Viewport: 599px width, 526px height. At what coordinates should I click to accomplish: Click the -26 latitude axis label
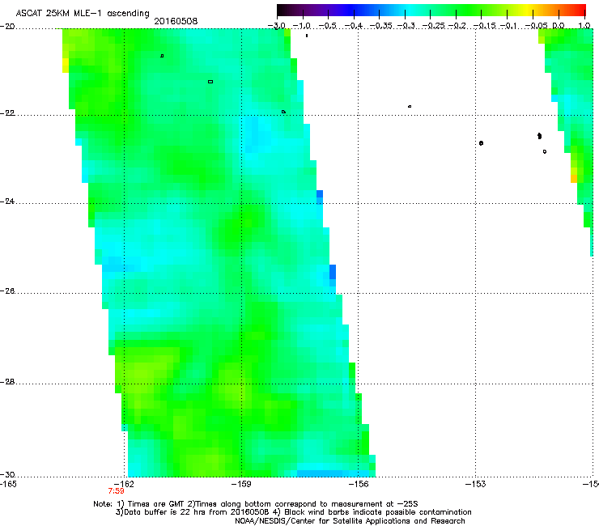tap(7, 291)
